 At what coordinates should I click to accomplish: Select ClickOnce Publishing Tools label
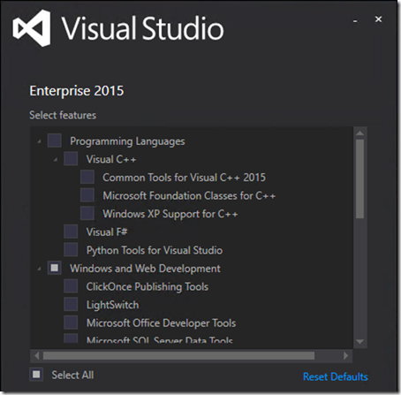[148, 287]
